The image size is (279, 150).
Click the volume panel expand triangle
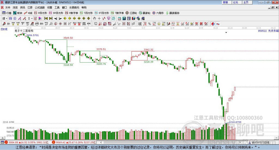point(2,138)
